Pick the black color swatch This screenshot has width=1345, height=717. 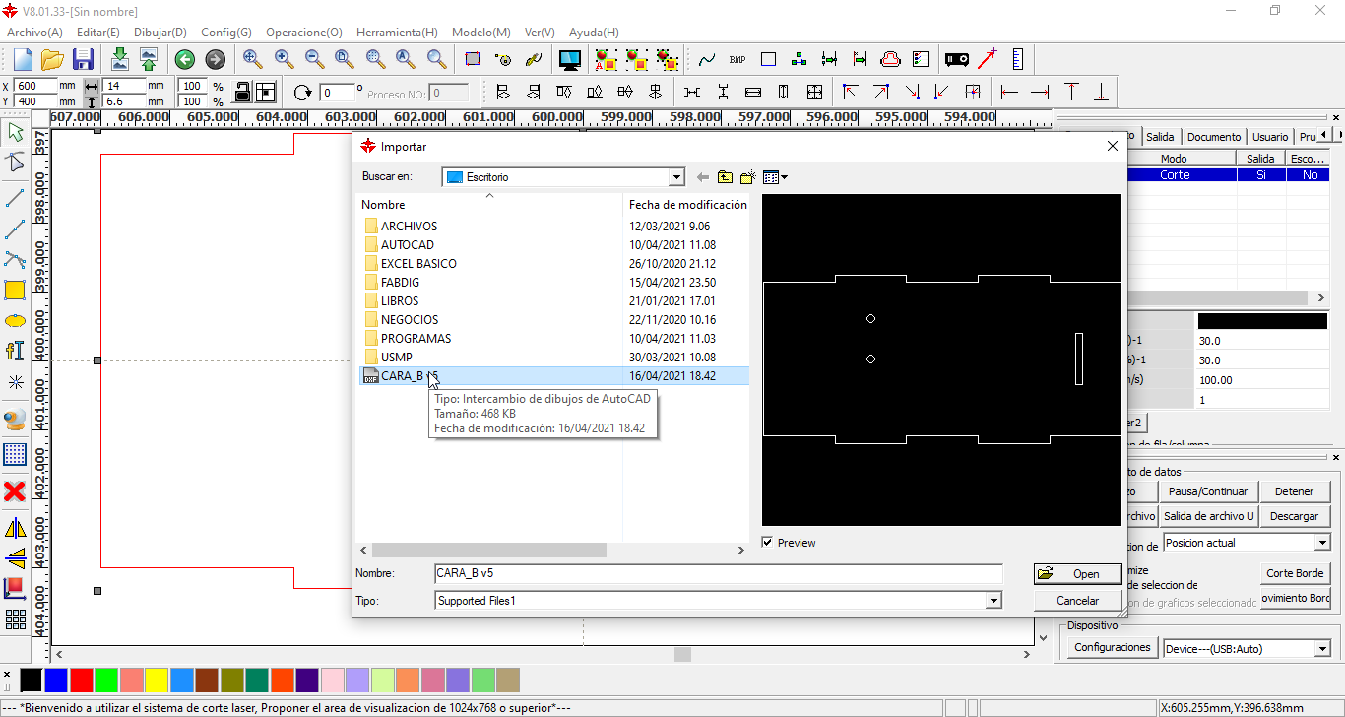pyautogui.click(x=32, y=680)
